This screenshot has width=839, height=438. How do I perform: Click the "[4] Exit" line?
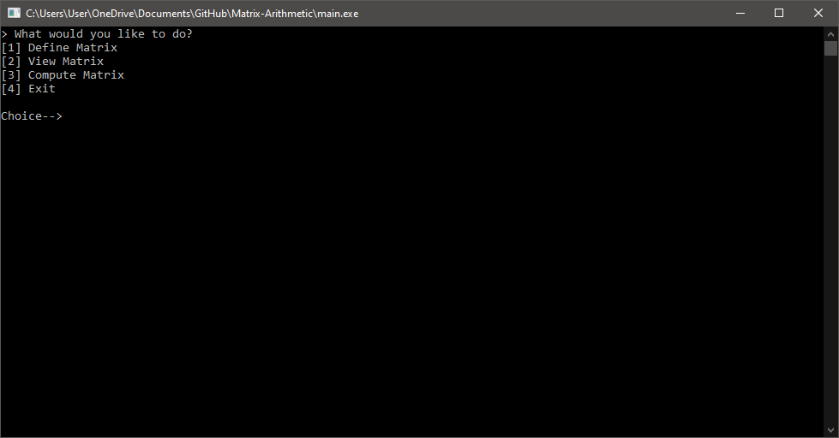point(28,89)
